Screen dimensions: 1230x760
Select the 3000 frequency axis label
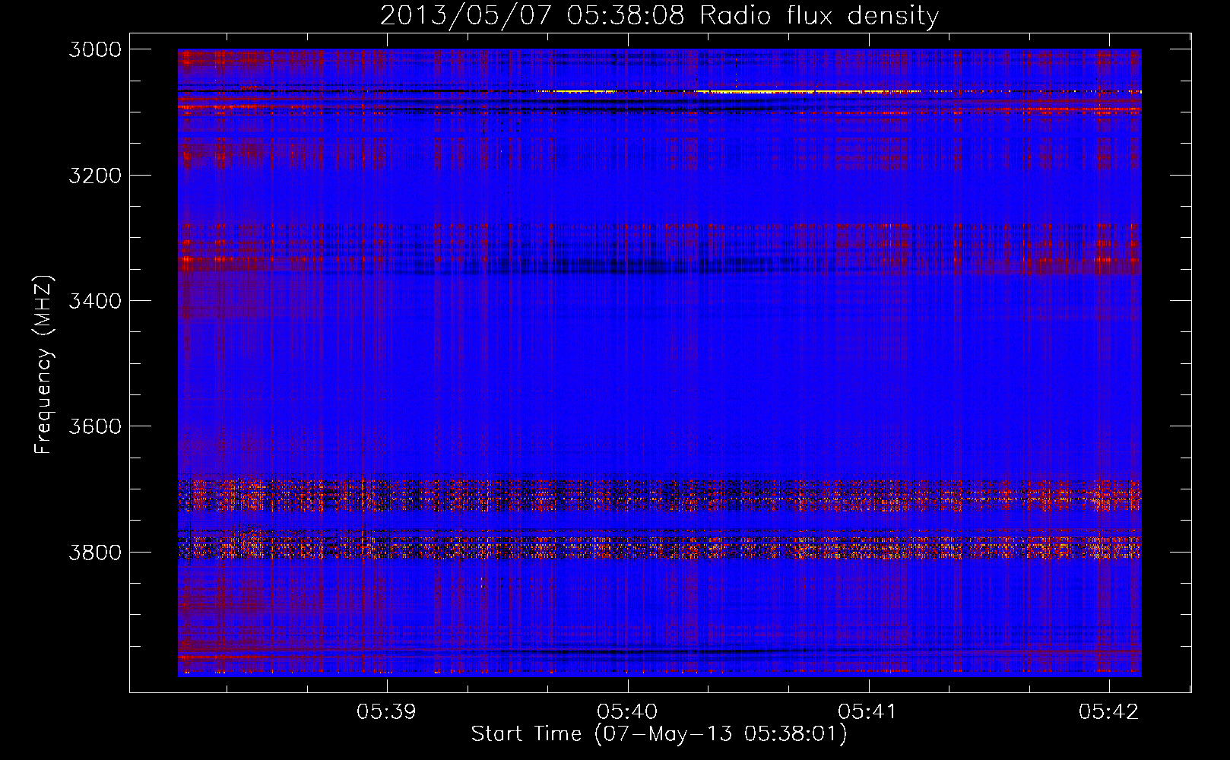point(95,49)
